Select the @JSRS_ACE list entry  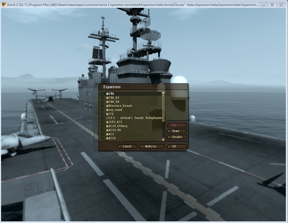coord(131,122)
